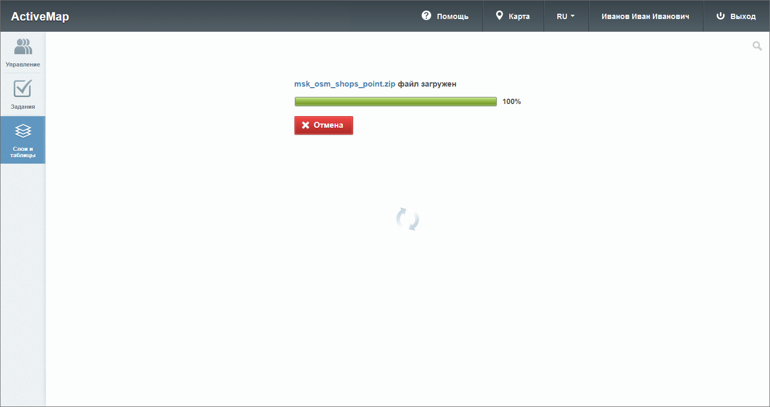770x407 pixels.
Task: Click the green upload progress bar
Action: 395,101
